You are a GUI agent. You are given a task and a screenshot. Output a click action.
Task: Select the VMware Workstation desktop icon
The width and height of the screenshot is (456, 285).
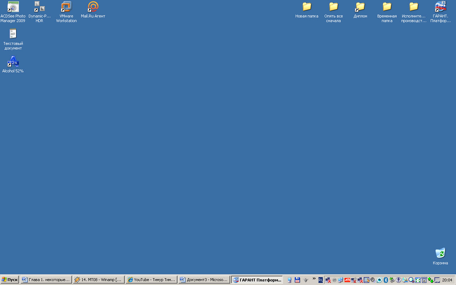pyautogui.click(x=66, y=7)
